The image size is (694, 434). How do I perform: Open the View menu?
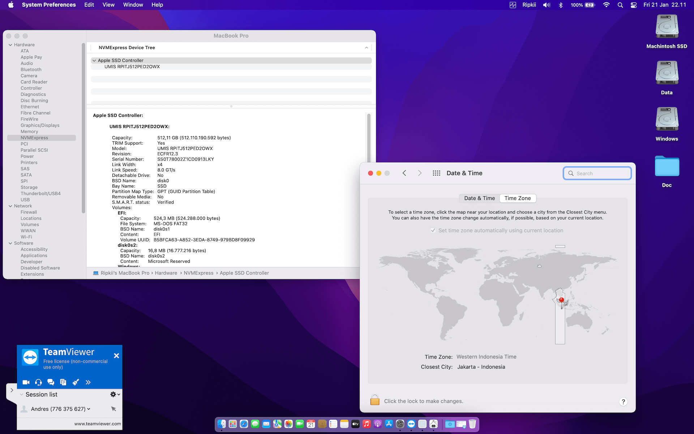click(108, 5)
